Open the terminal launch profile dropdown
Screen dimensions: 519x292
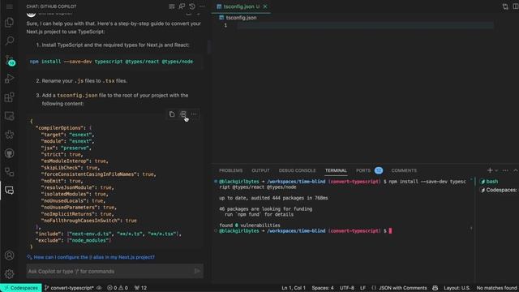[x=496, y=170]
